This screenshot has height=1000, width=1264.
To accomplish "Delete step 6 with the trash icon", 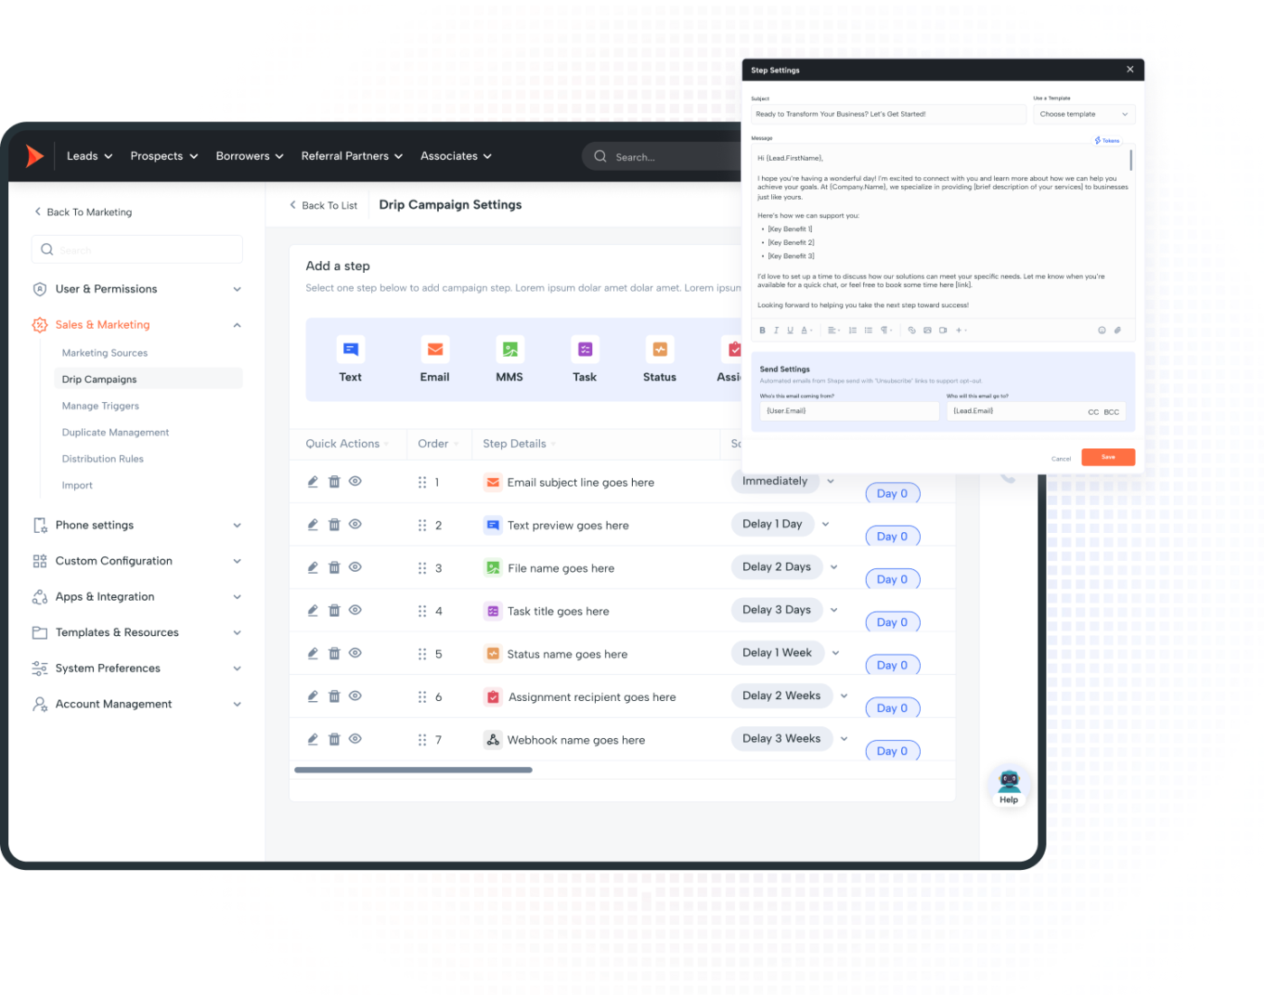I will pyautogui.click(x=334, y=696).
